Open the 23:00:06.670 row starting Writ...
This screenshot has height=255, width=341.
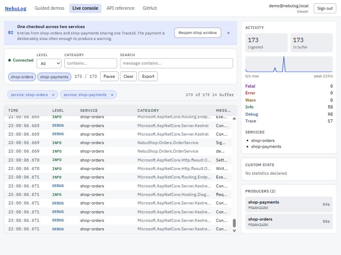pos(118,168)
